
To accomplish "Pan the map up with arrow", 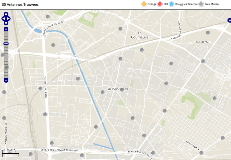I will point(6,14).
